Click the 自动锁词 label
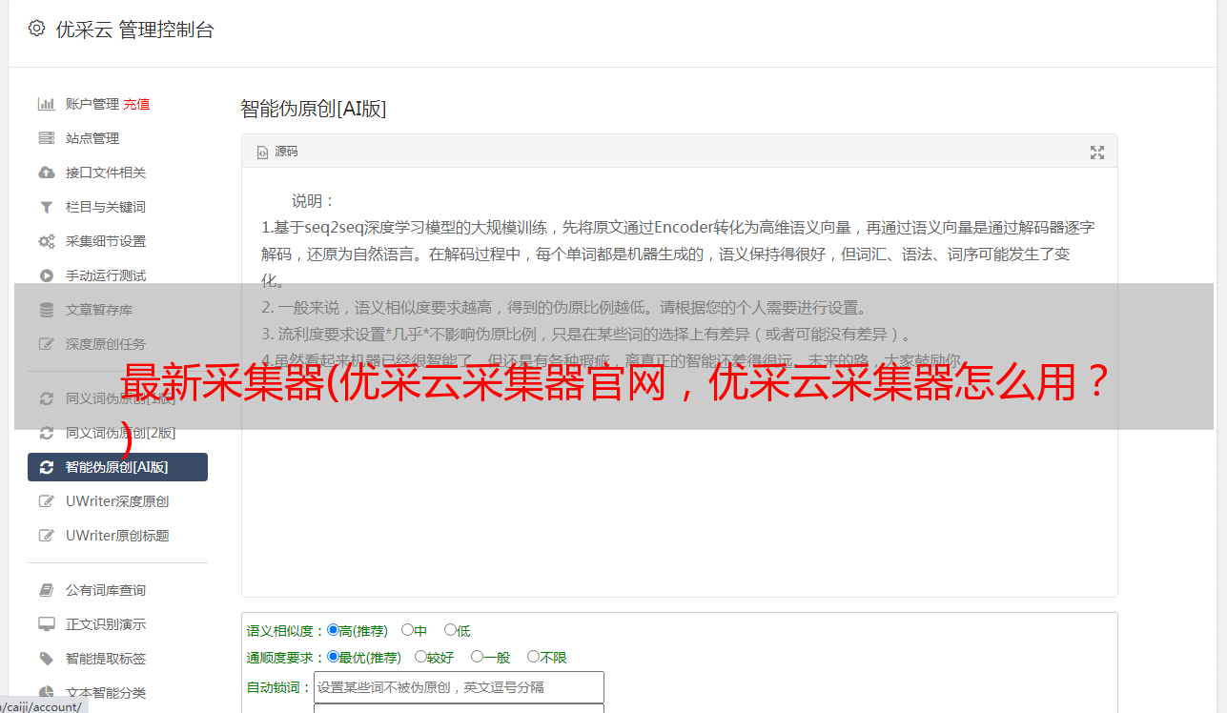This screenshot has height=713, width=1227. pos(279,687)
